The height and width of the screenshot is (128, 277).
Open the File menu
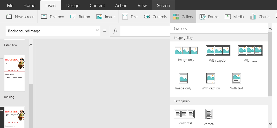point(10,5)
